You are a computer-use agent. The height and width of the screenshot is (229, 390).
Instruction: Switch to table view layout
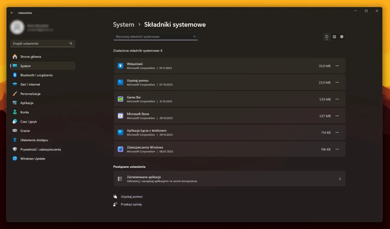[342, 37]
